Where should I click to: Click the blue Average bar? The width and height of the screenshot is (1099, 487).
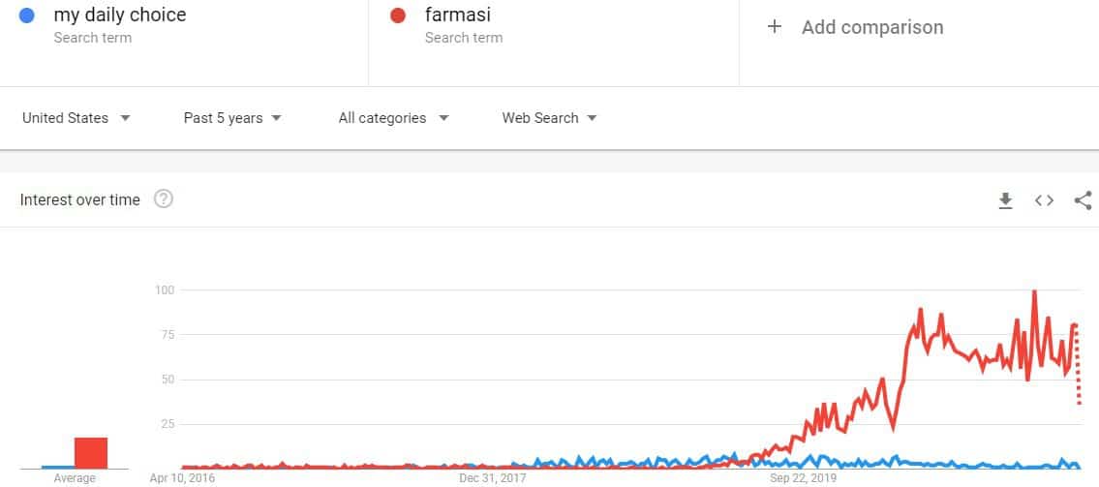coord(58,467)
